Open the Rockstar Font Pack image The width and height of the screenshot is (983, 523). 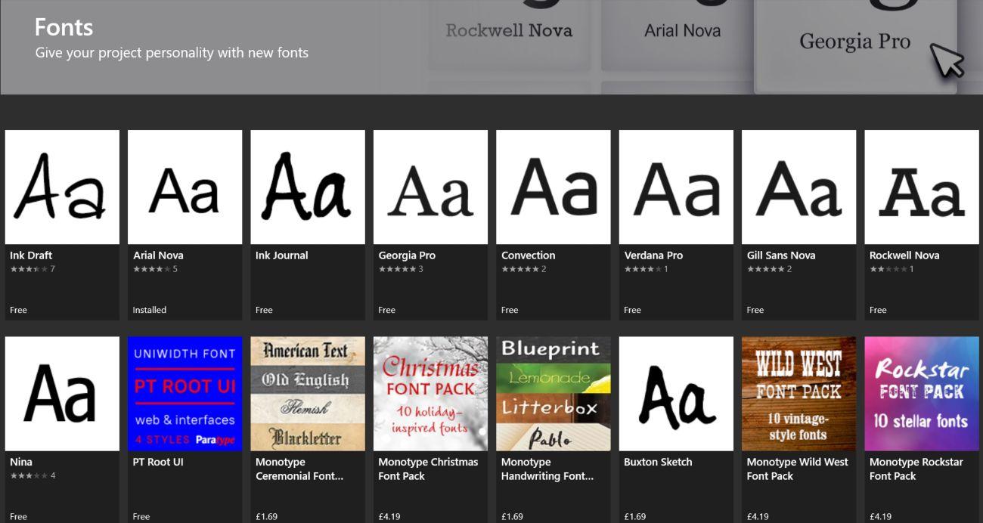tap(923, 394)
